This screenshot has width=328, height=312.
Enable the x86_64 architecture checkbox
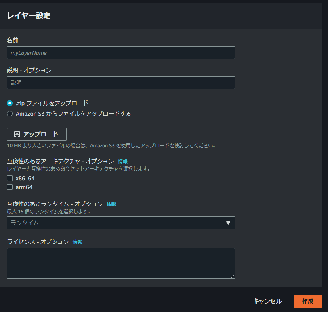[9, 178]
